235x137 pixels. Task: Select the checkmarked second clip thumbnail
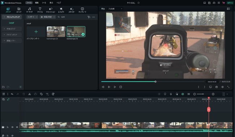[x=76, y=32]
